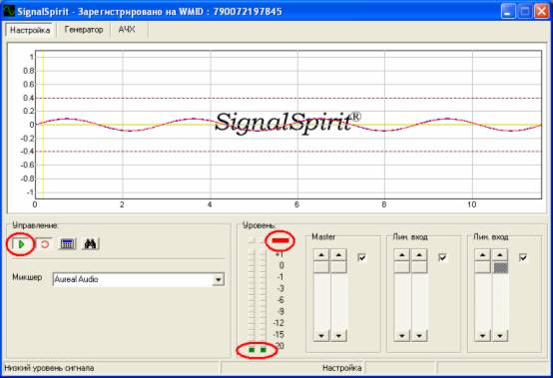Raise Master right channel with up arrow
The width and height of the screenshot is (553, 378).
338,254
